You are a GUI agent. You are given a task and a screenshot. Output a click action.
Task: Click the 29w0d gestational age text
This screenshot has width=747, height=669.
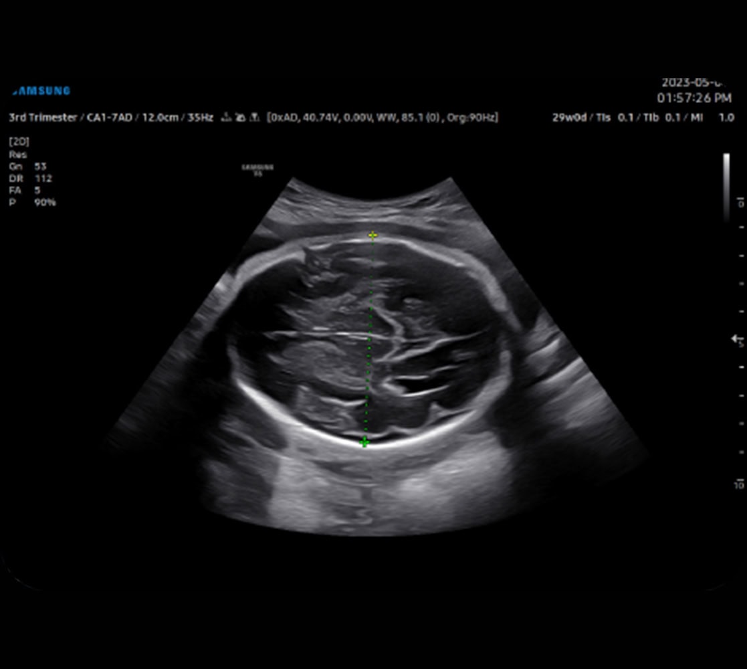pos(567,117)
